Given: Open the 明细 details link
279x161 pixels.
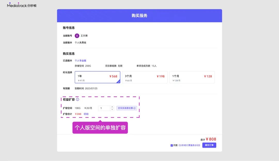Looking at the screenshot, I should pyautogui.click(x=86, y=114).
